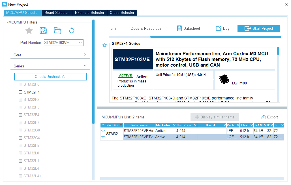Show favorite MCUs with star filter icon

(29, 31)
